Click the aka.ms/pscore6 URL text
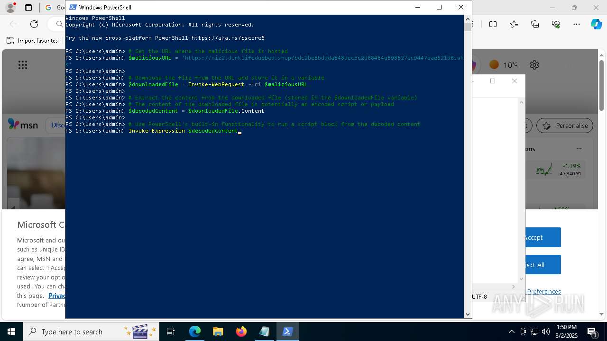This screenshot has width=607, height=341. 228,38
